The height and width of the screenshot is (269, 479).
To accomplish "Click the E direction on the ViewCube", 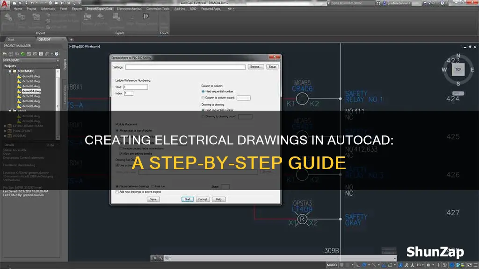I will [x=472, y=70].
